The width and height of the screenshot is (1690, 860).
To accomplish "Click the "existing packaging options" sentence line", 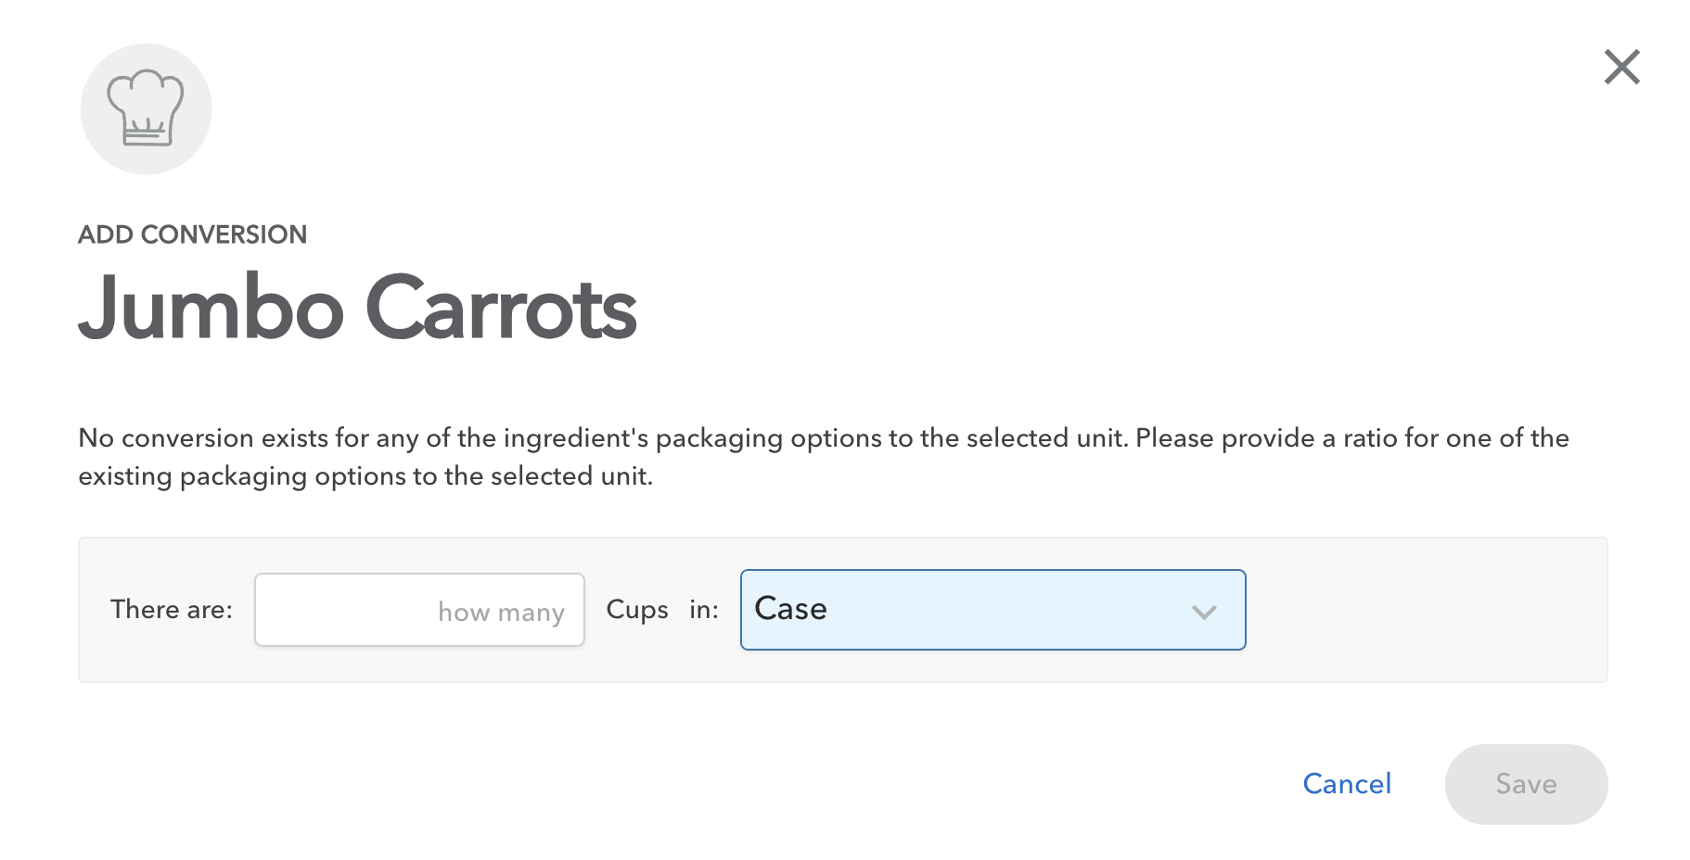I will tap(365, 476).
